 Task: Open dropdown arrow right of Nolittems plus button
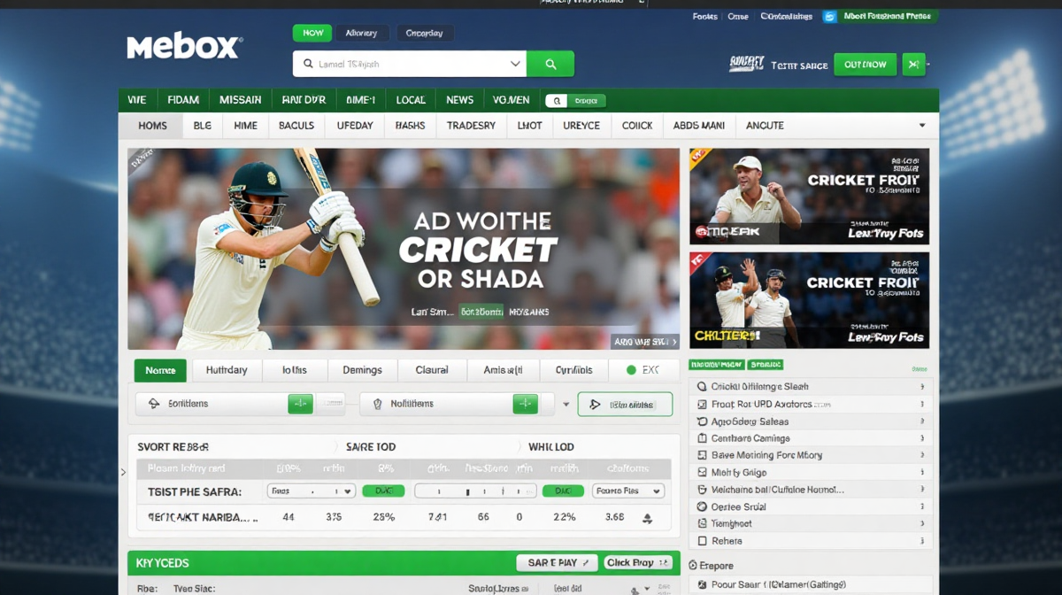click(566, 405)
